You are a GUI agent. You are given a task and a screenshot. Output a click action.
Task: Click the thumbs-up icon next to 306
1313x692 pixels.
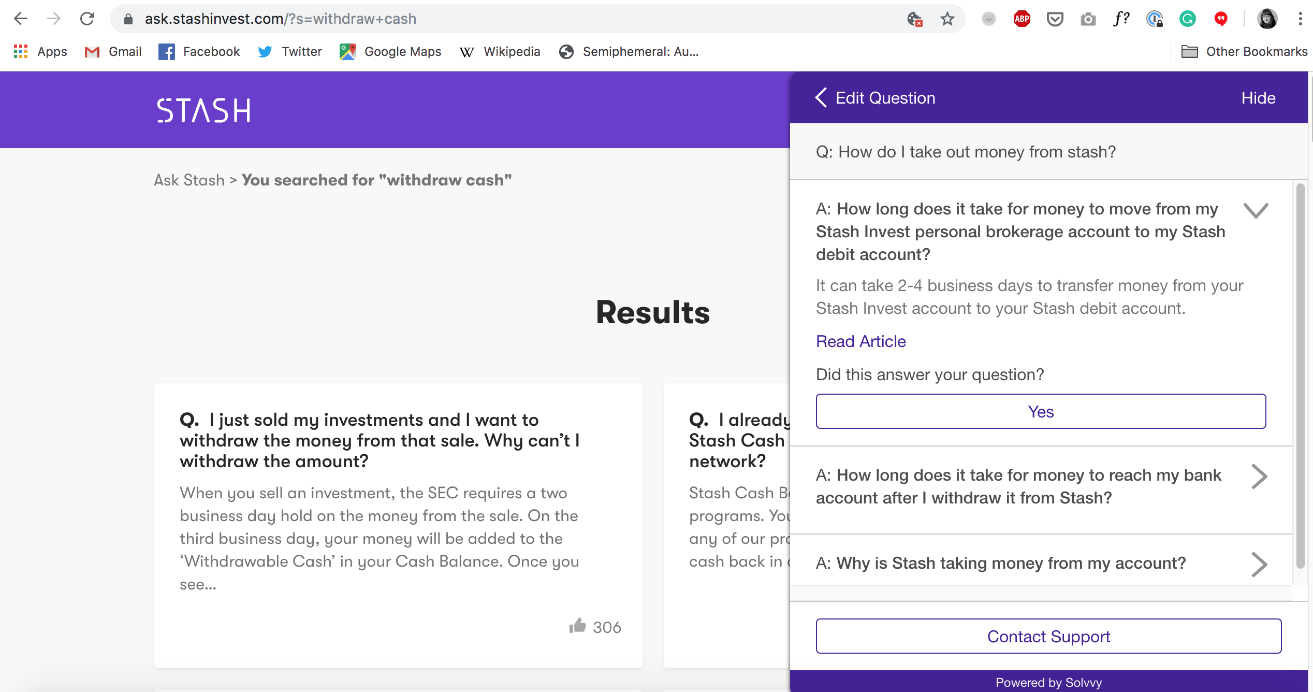(577, 626)
